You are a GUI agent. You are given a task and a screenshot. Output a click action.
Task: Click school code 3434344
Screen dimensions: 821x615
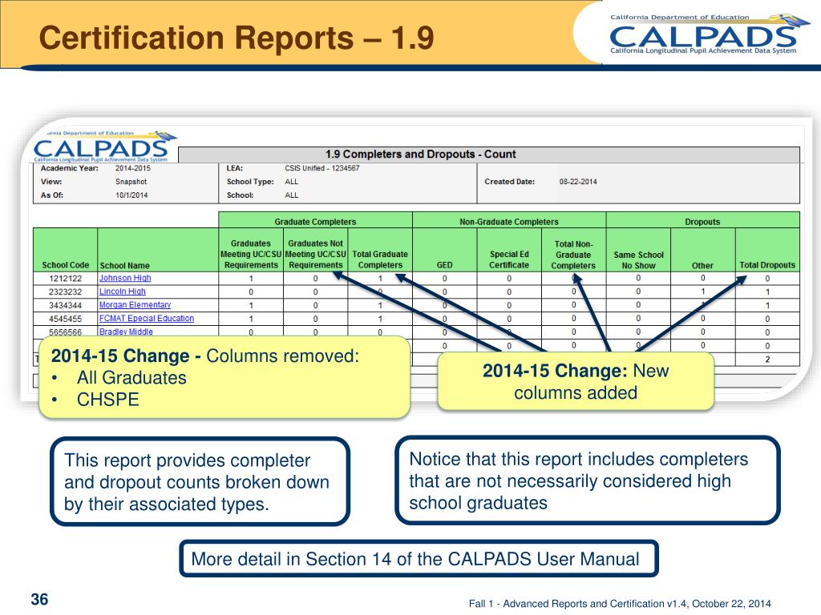(x=66, y=305)
